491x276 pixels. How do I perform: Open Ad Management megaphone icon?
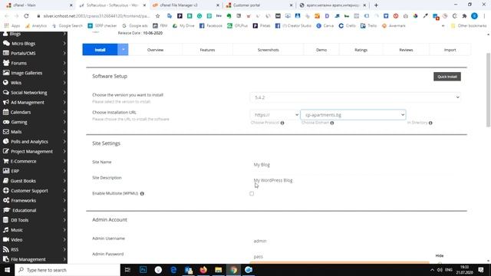[6, 102]
